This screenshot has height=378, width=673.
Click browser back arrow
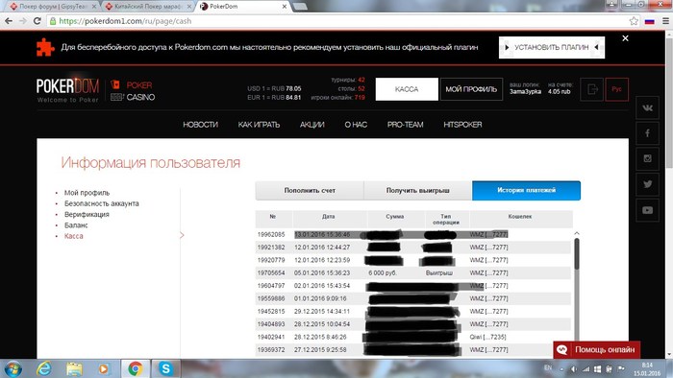pos(9,21)
